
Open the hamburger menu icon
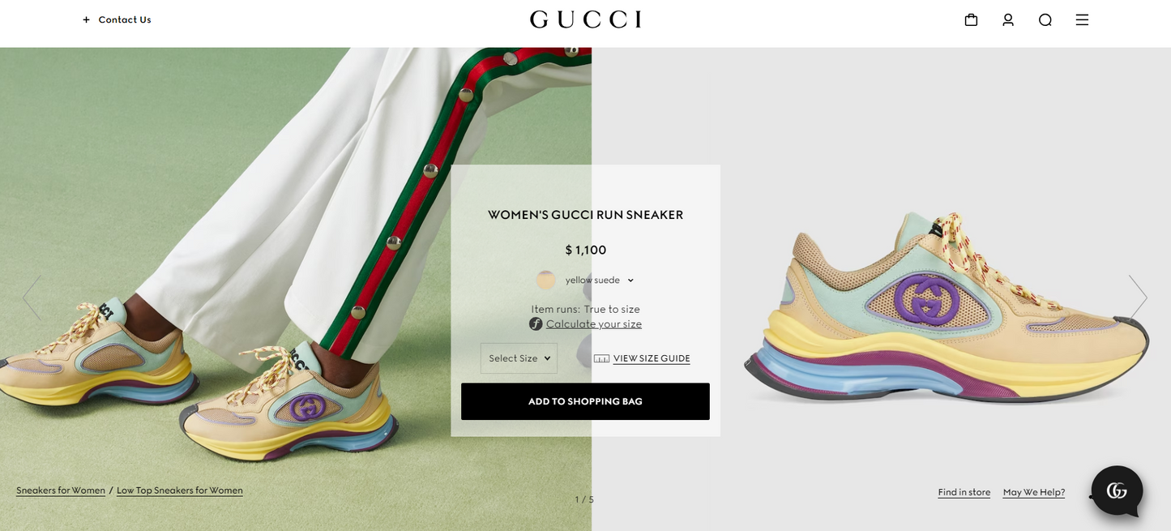tap(1082, 19)
